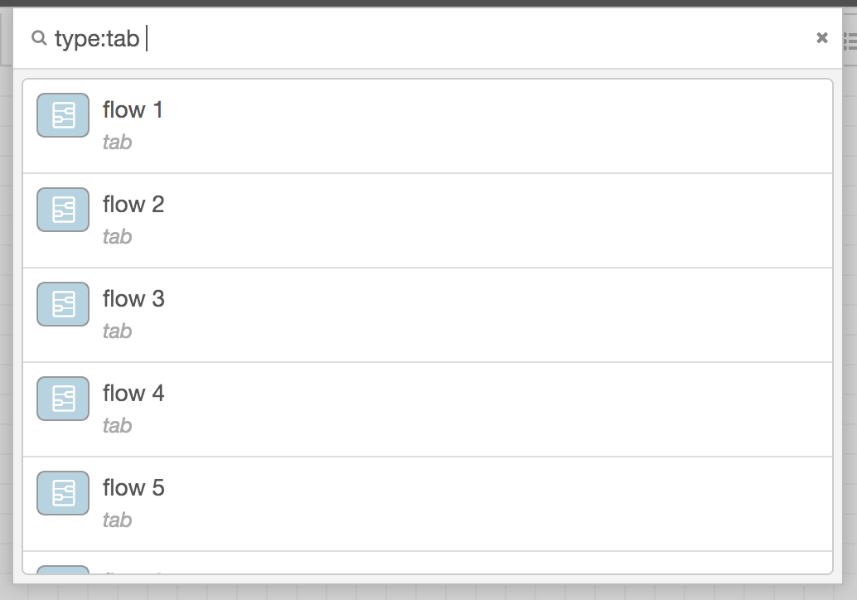Click the flow 2 tab icon
This screenshot has height=600, width=857.
point(62,210)
